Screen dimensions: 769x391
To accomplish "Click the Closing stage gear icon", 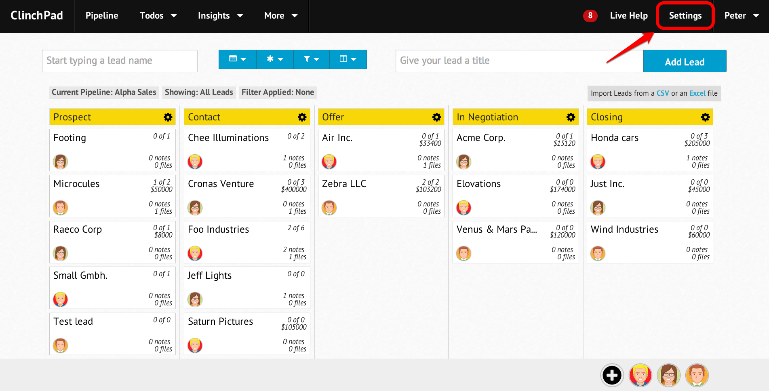I will [705, 117].
